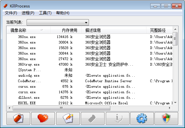This screenshot has height=128, width=185.
Task: Click the 21912 k memory value
Action: point(66,103)
